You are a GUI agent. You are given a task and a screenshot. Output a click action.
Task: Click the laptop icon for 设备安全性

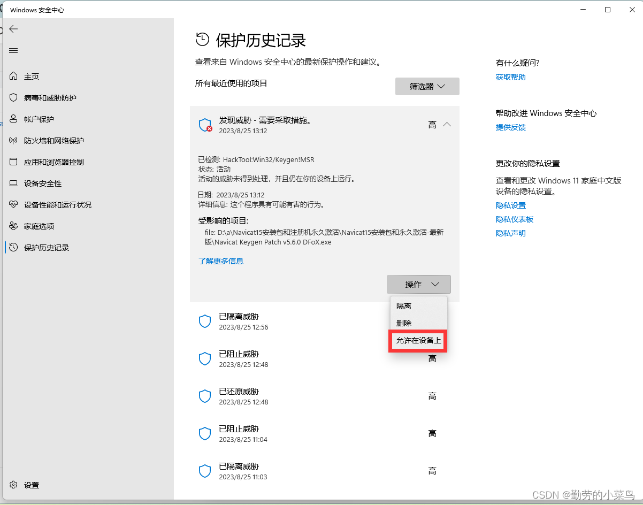click(14, 183)
